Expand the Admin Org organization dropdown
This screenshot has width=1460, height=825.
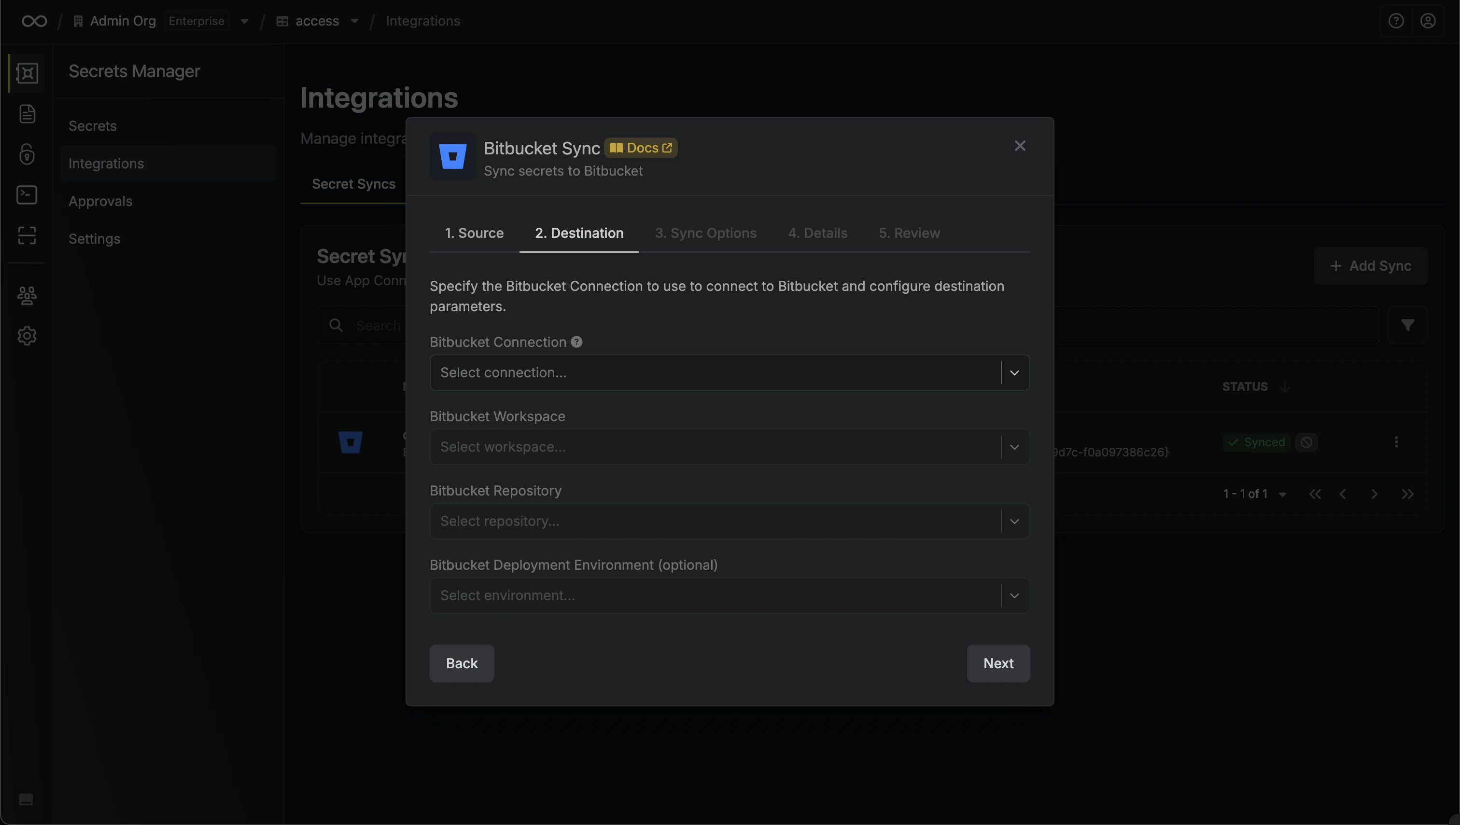(x=244, y=22)
